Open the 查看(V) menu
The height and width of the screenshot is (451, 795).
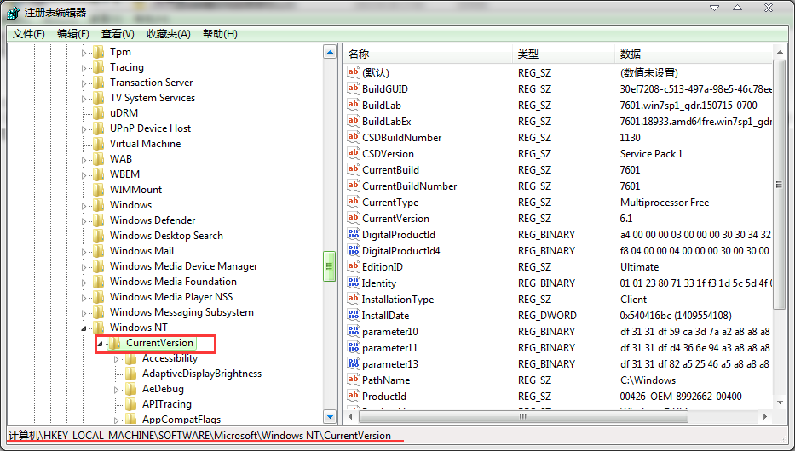click(x=118, y=34)
